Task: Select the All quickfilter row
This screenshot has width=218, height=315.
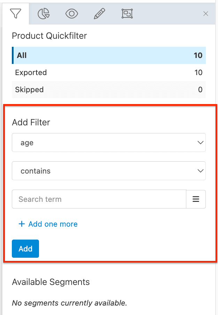Action: 109,55
